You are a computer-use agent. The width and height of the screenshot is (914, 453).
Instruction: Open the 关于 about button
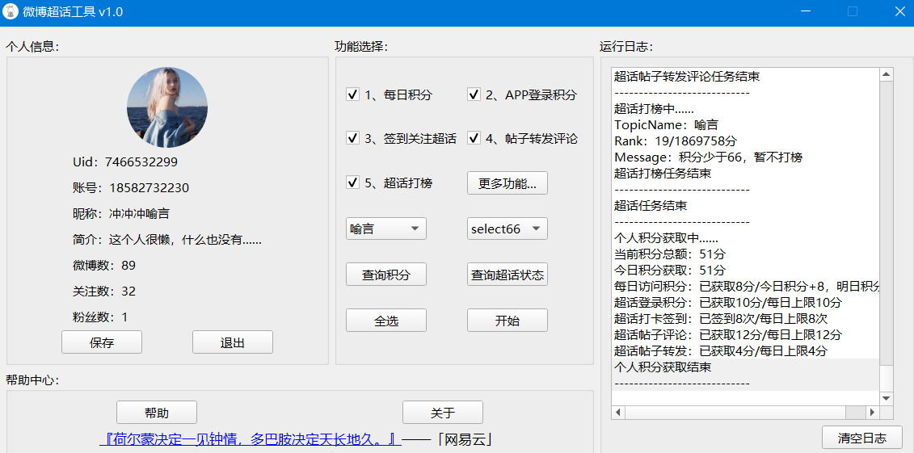pyautogui.click(x=442, y=413)
